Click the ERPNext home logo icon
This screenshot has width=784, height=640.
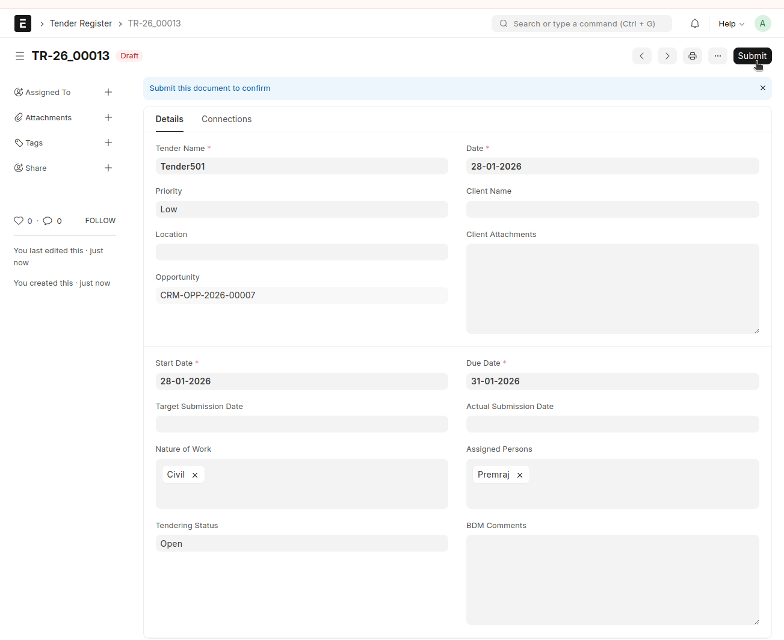(x=23, y=23)
